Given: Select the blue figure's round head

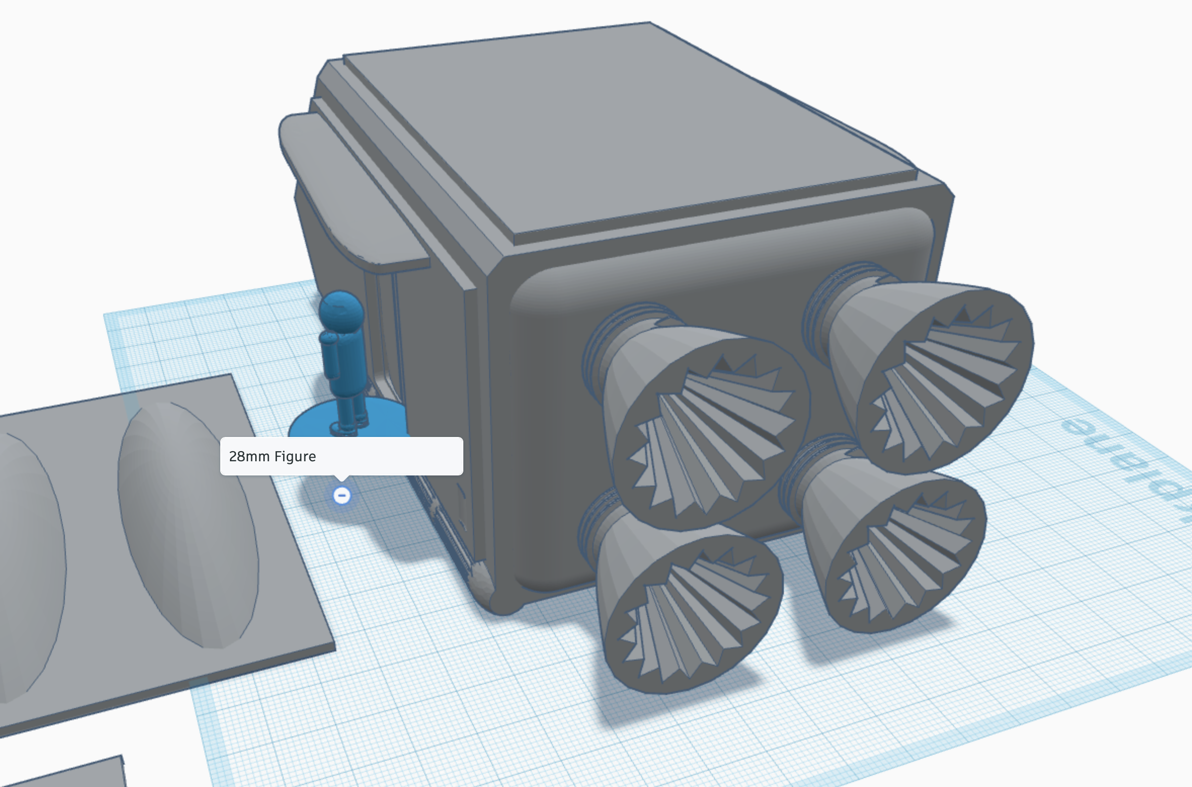Looking at the screenshot, I should (342, 311).
